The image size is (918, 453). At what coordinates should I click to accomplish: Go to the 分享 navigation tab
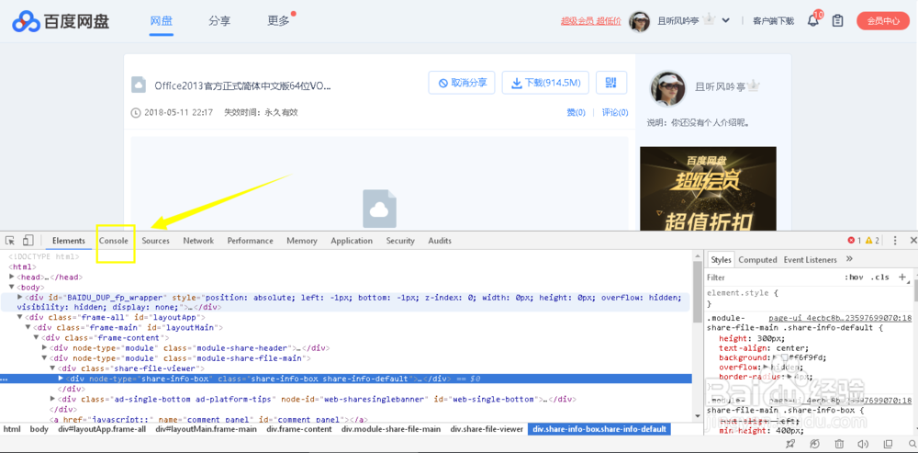(219, 21)
